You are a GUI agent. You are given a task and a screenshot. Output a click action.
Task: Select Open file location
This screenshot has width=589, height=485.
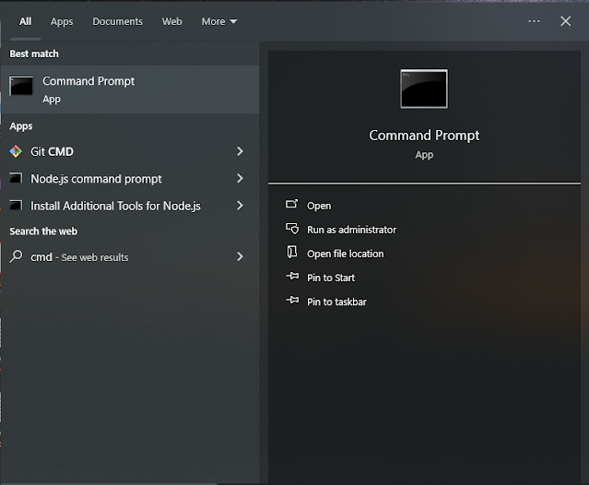(x=346, y=254)
